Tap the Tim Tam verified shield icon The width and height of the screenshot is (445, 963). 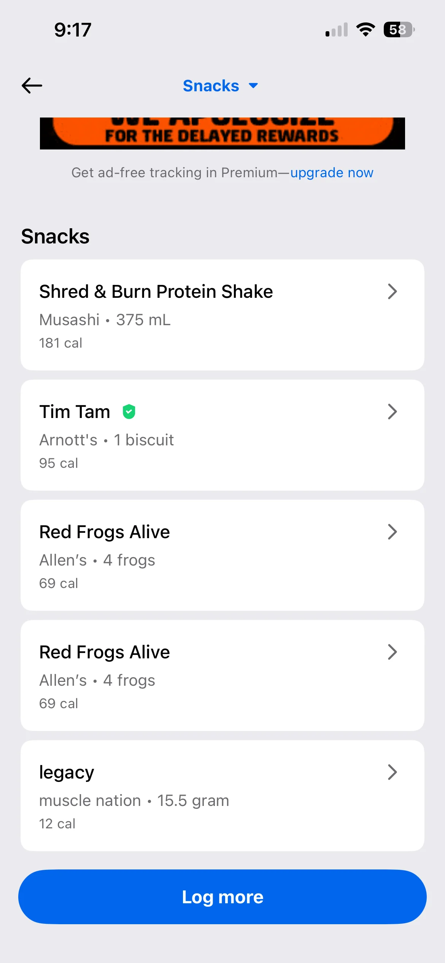[x=129, y=412]
